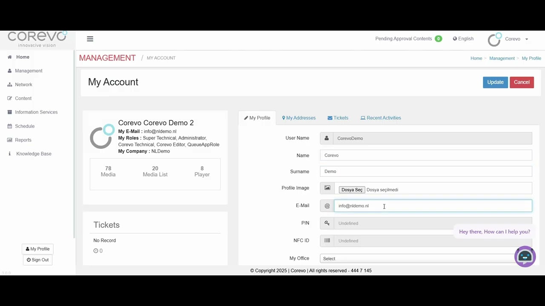
Task: Click the 78 Media statistic
Action: pyautogui.click(x=108, y=171)
